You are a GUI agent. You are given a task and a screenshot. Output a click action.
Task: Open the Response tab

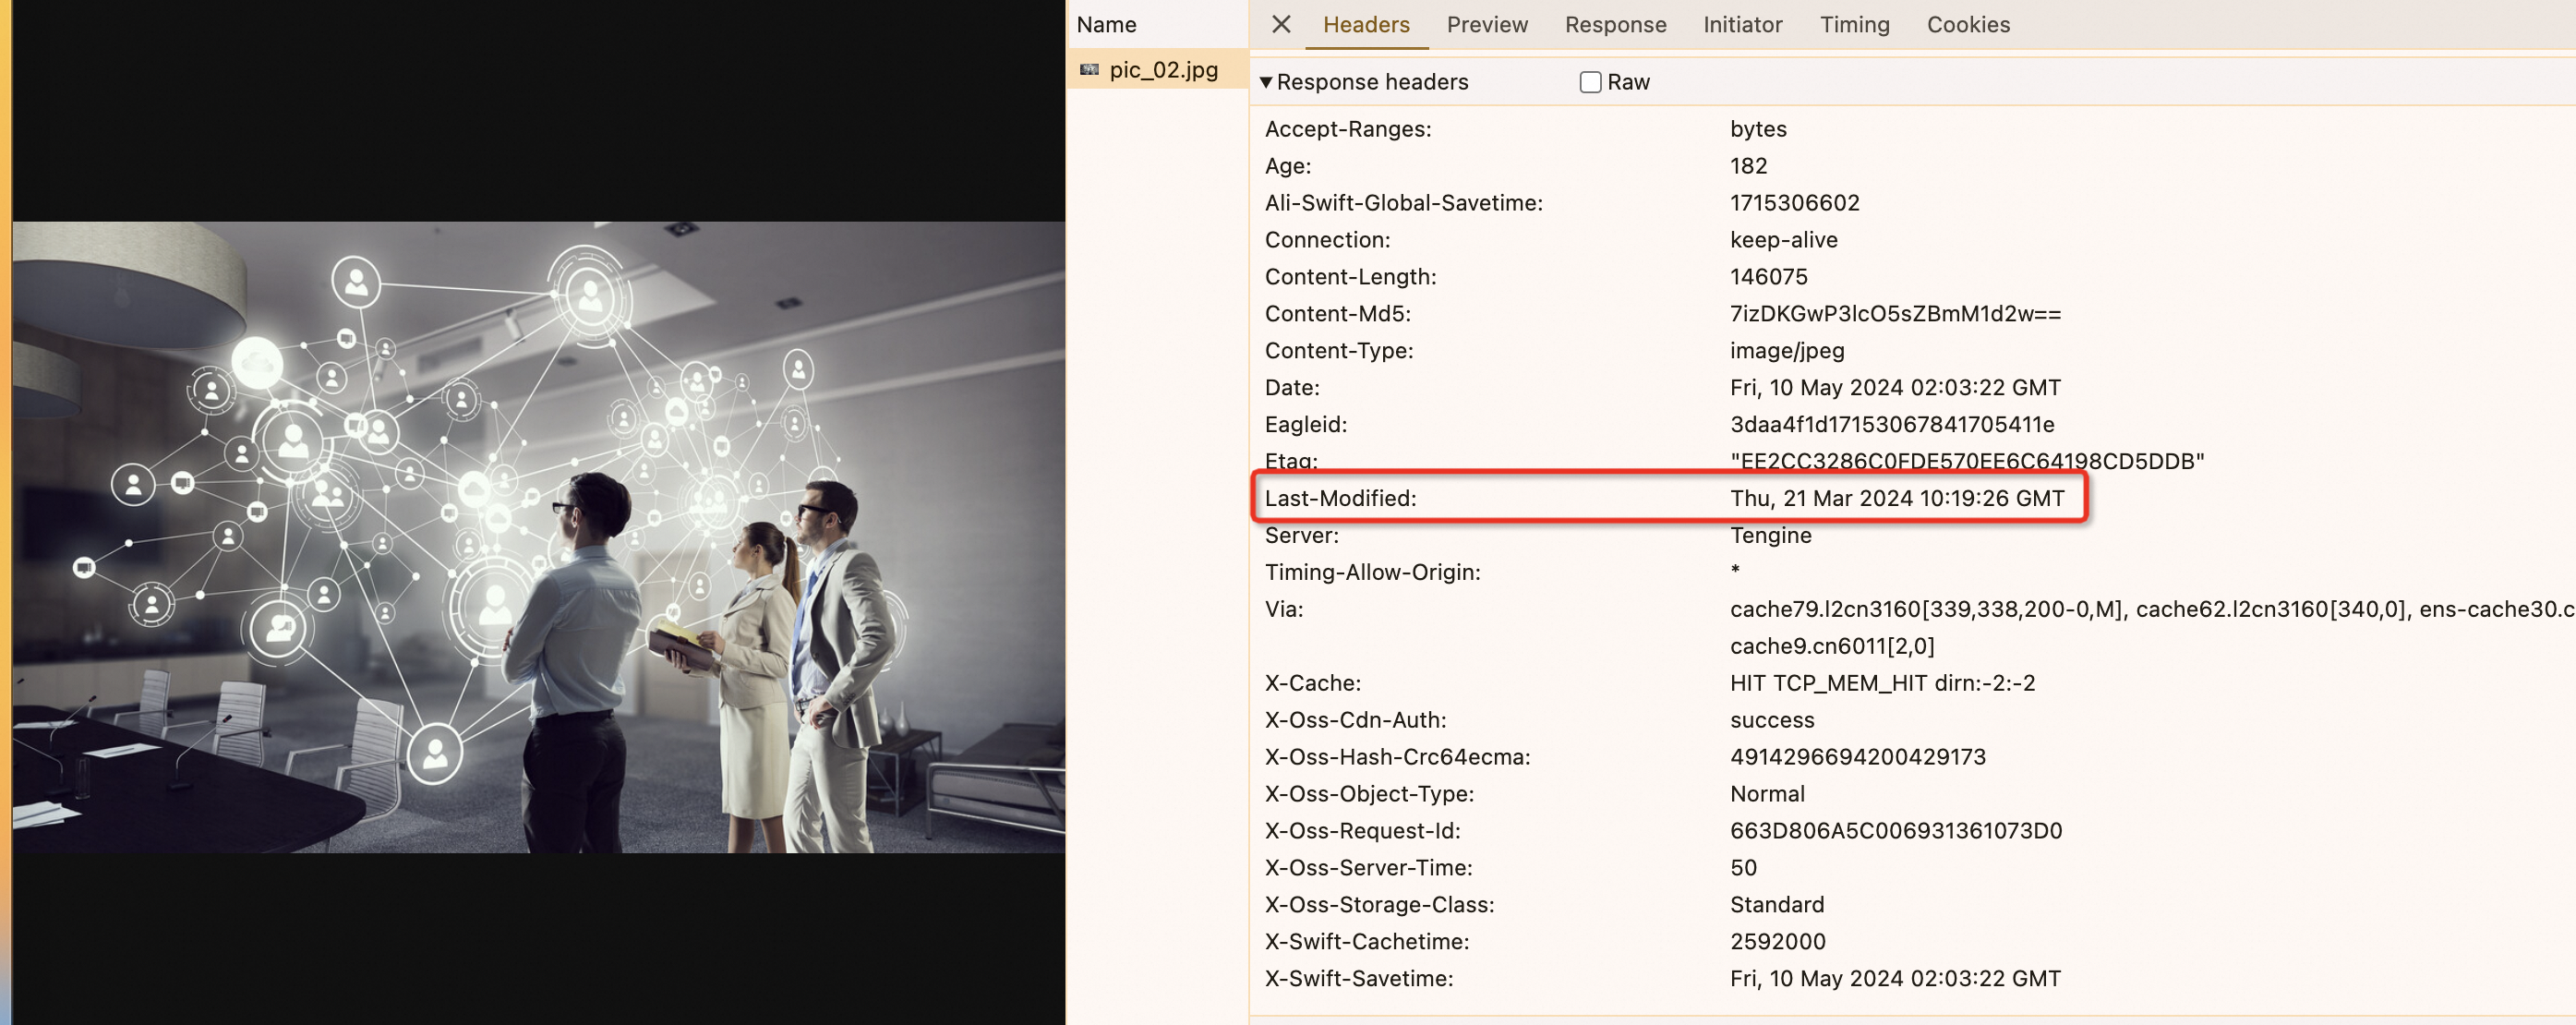(x=1615, y=24)
